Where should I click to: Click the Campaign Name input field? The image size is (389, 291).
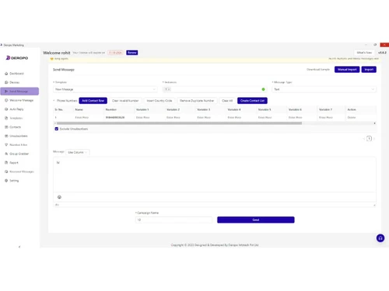(x=173, y=220)
